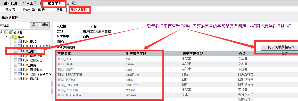Screen dimensions: 298x101
Task: Click the 字段名称 column header
Action: coord(64,54)
